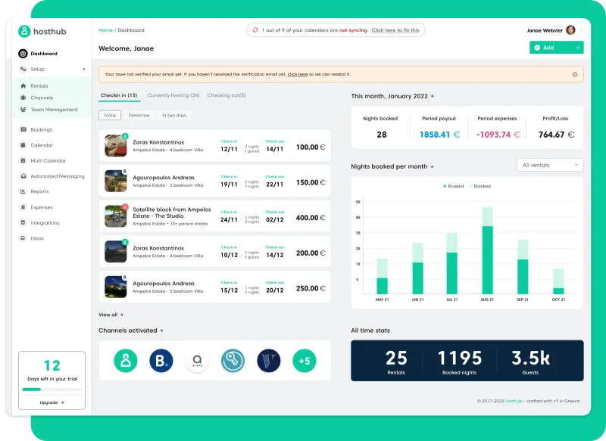Switch to Checkin in (13) tab

[119, 95]
